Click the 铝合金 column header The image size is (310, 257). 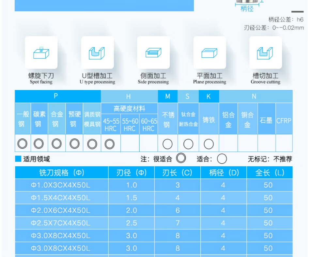(228, 119)
